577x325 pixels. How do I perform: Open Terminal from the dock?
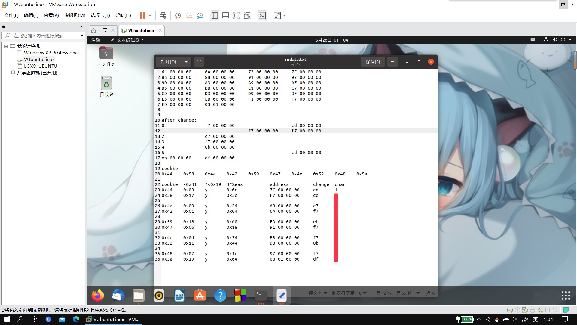[x=261, y=296]
